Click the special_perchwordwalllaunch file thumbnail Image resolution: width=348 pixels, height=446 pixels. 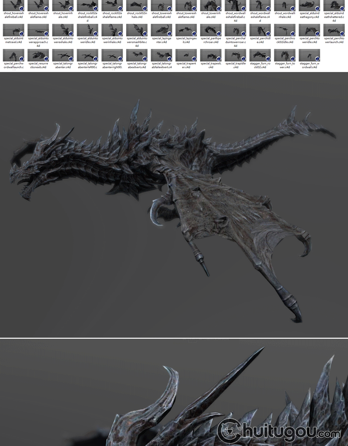tap(13, 55)
